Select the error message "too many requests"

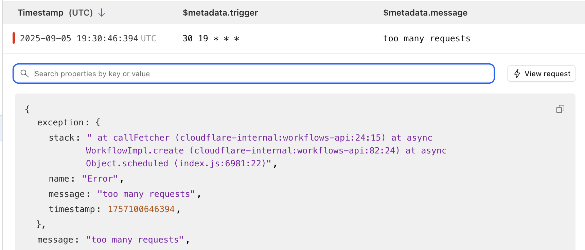point(146,193)
